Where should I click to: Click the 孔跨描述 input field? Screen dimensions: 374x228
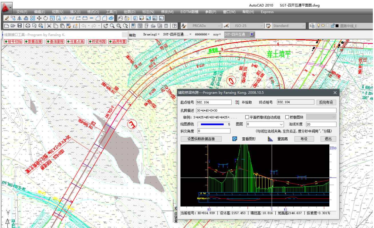(x=266, y=111)
